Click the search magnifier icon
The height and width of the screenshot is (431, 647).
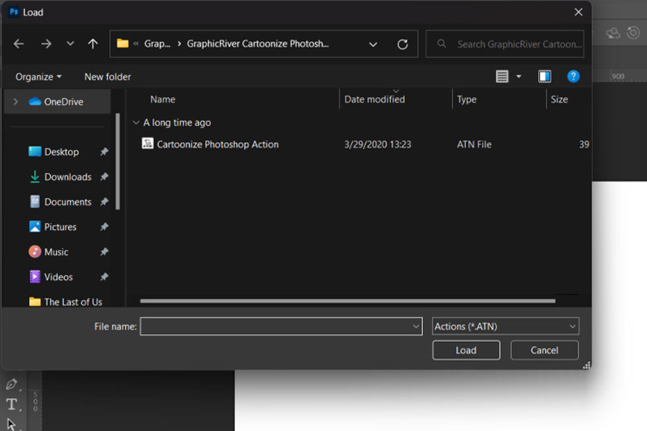(x=441, y=43)
